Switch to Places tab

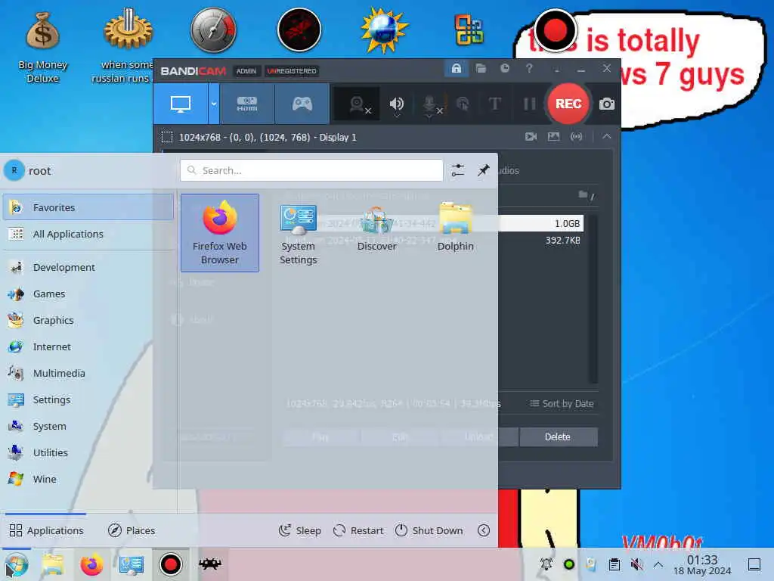(132, 530)
